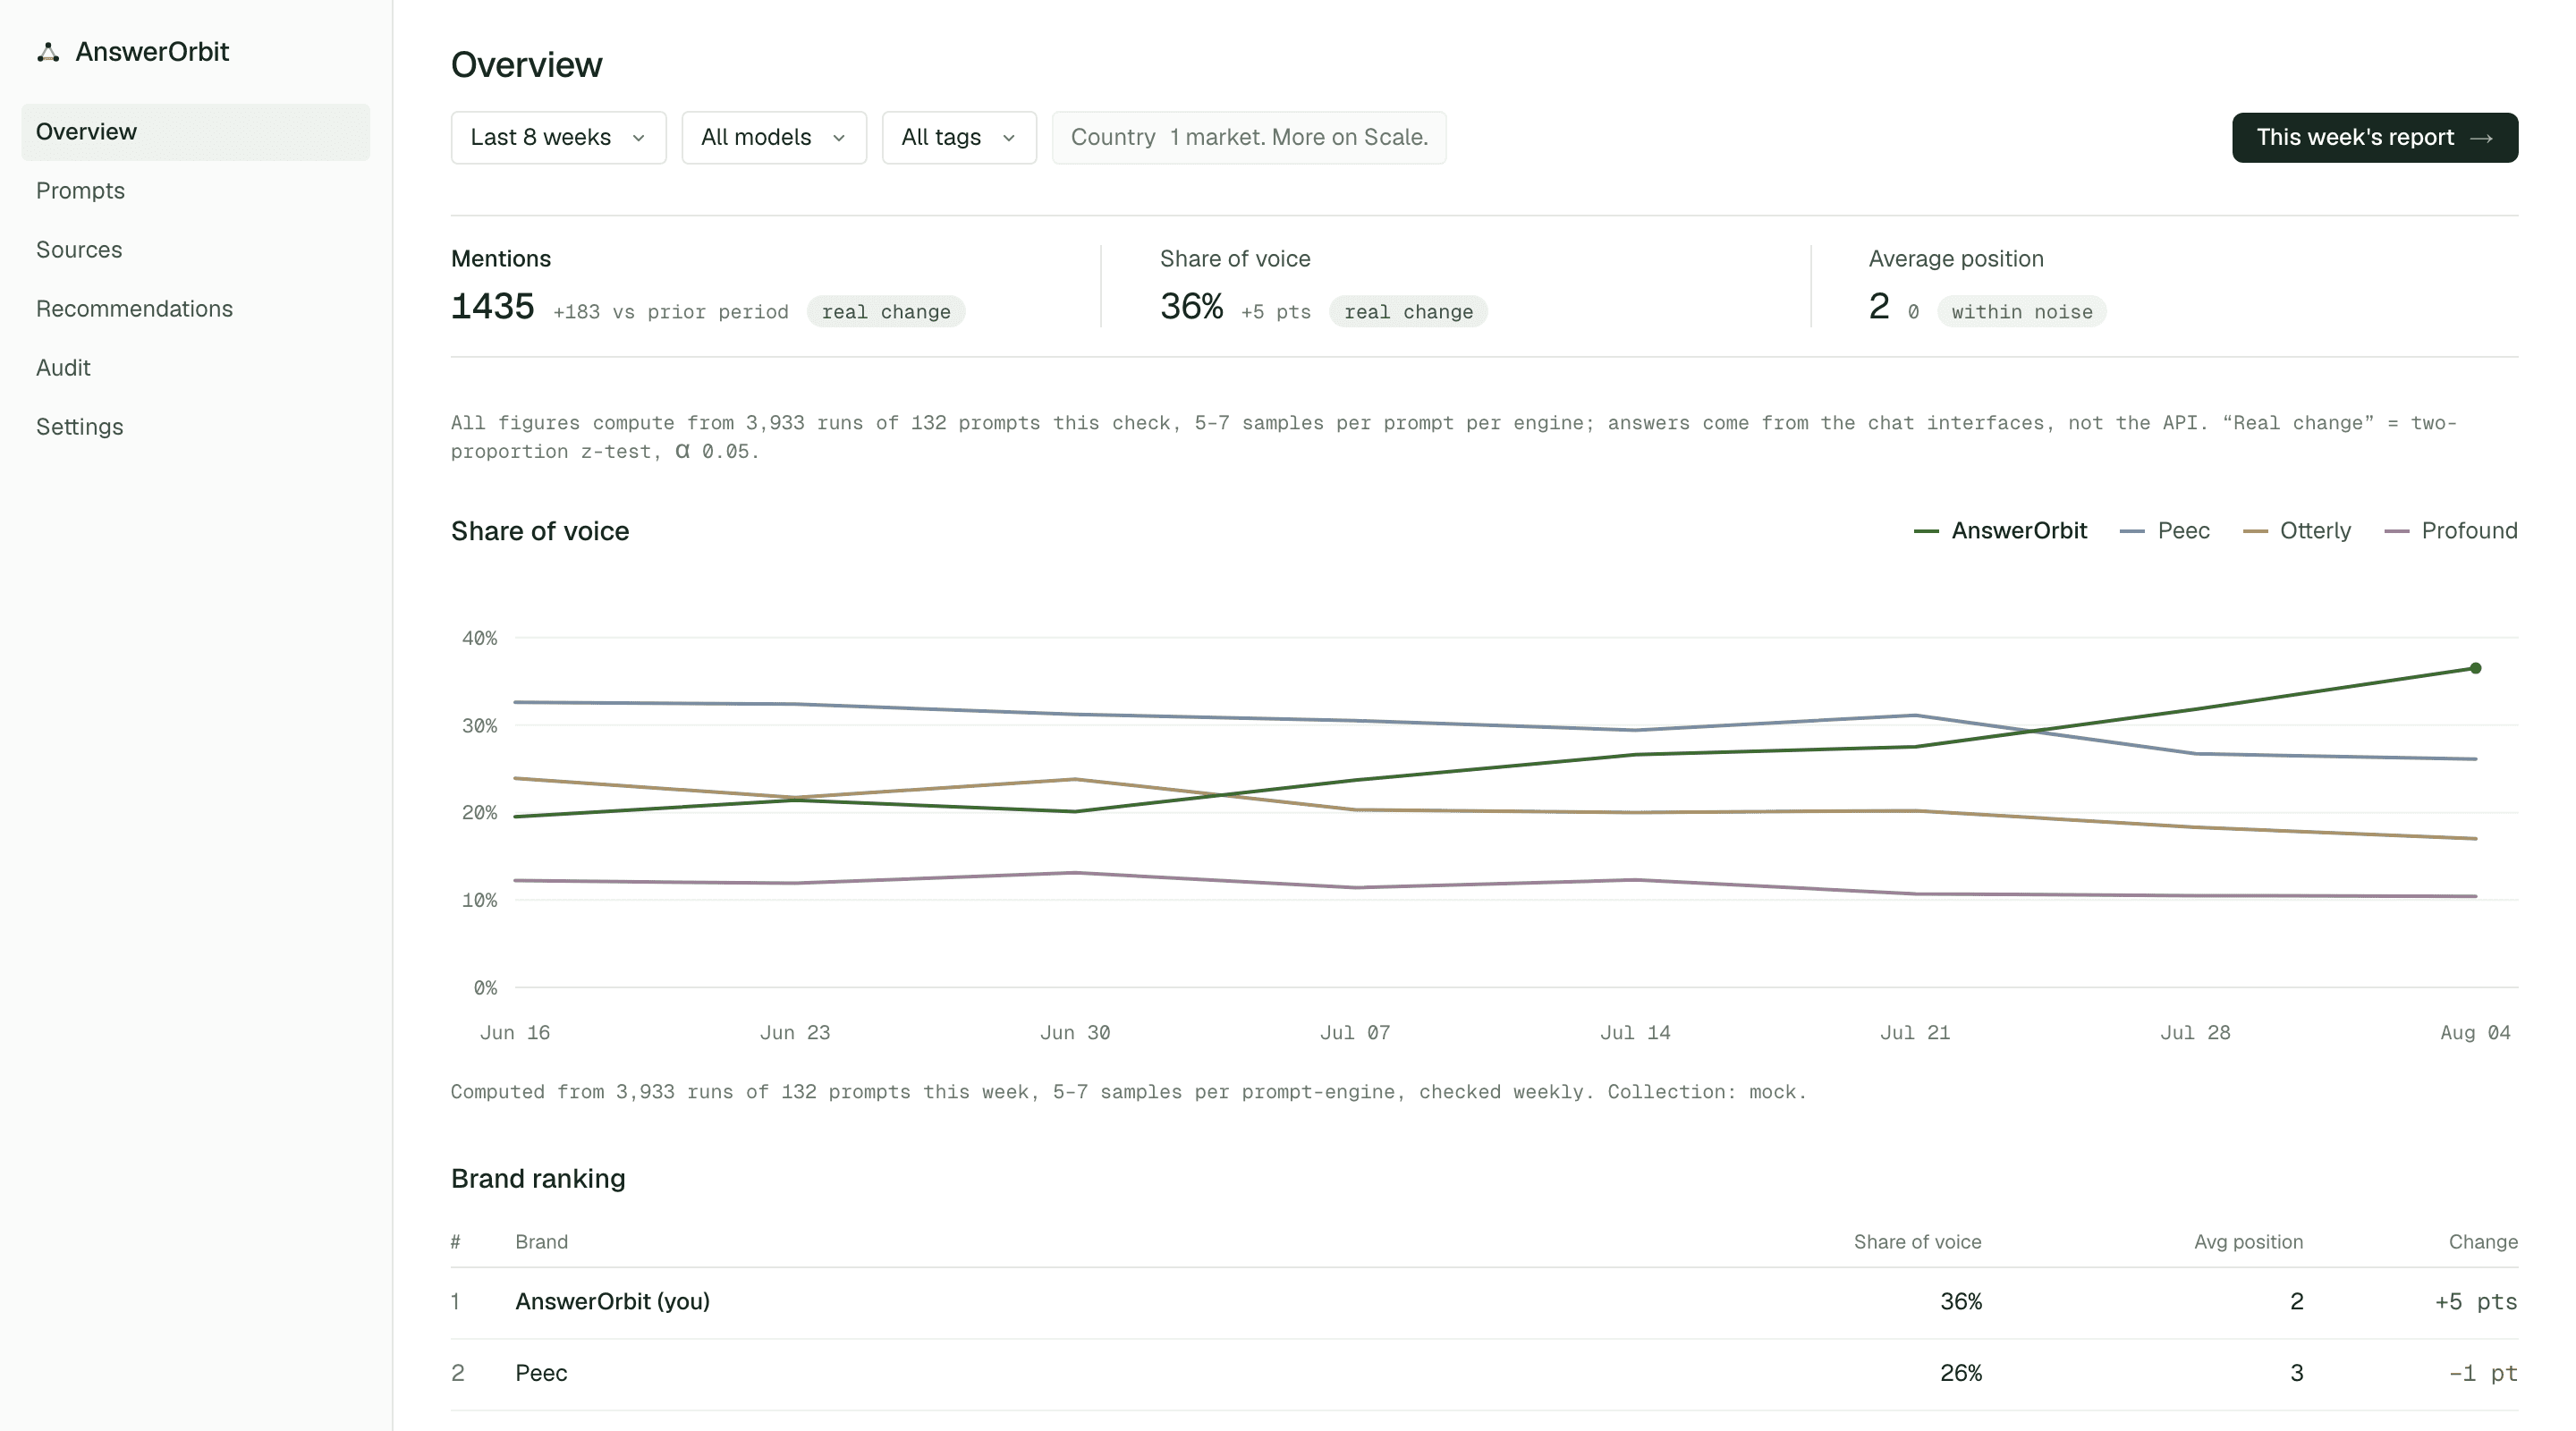Toggle Peec series in chart legend
Viewport: 2576px width, 1431px height.
tap(2165, 531)
